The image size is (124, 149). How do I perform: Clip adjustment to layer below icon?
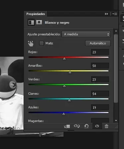(x=67, y=126)
